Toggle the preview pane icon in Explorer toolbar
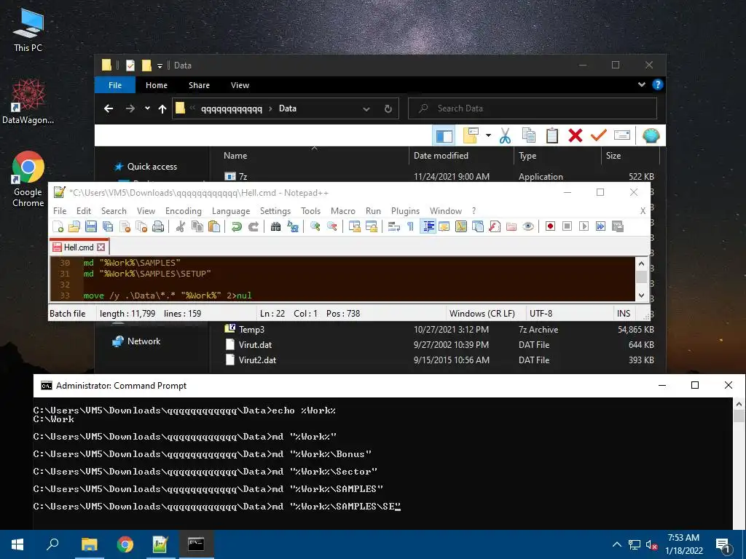Screen dimensions: 746x559 point(444,136)
